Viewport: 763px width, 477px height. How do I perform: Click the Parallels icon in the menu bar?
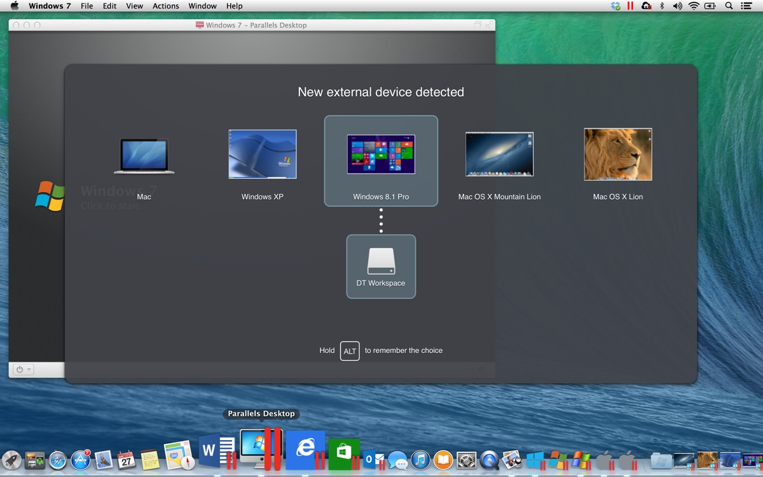(631, 6)
